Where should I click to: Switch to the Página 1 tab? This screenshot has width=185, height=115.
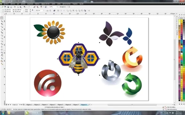(x=29, y=105)
